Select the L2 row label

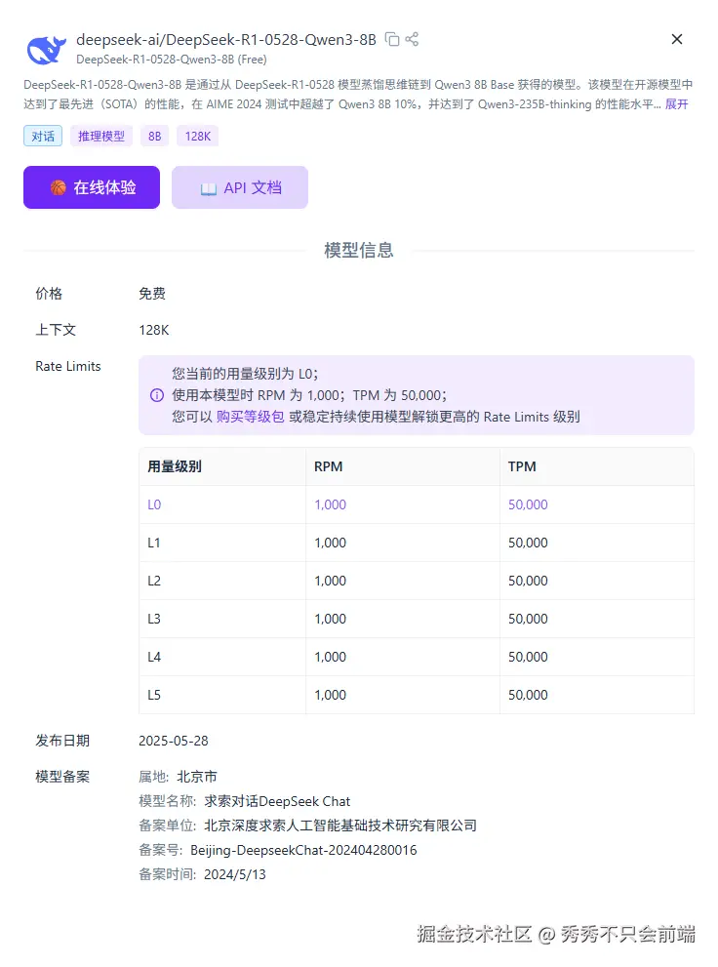coord(154,581)
